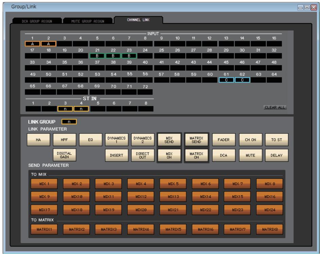Click the MIX 2 send button
Screen dimensions: 320x254
click(77, 184)
